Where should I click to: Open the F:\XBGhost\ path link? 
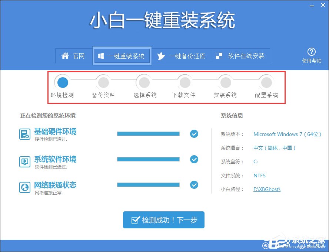coord(267,189)
